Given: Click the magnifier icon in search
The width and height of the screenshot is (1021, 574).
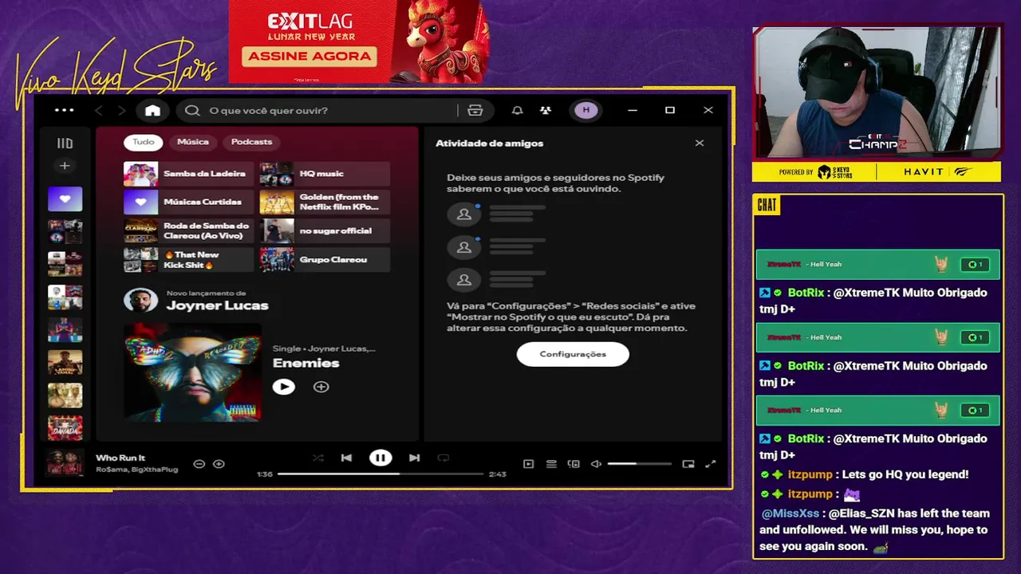Looking at the screenshot, I should (192, 110).
